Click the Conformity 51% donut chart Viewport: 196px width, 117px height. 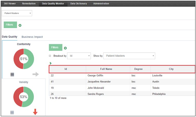tap(24, 59)
